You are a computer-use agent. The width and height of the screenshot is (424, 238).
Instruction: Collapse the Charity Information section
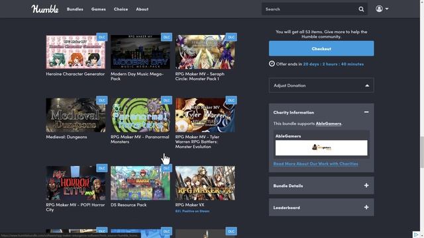tap(366, 112)
